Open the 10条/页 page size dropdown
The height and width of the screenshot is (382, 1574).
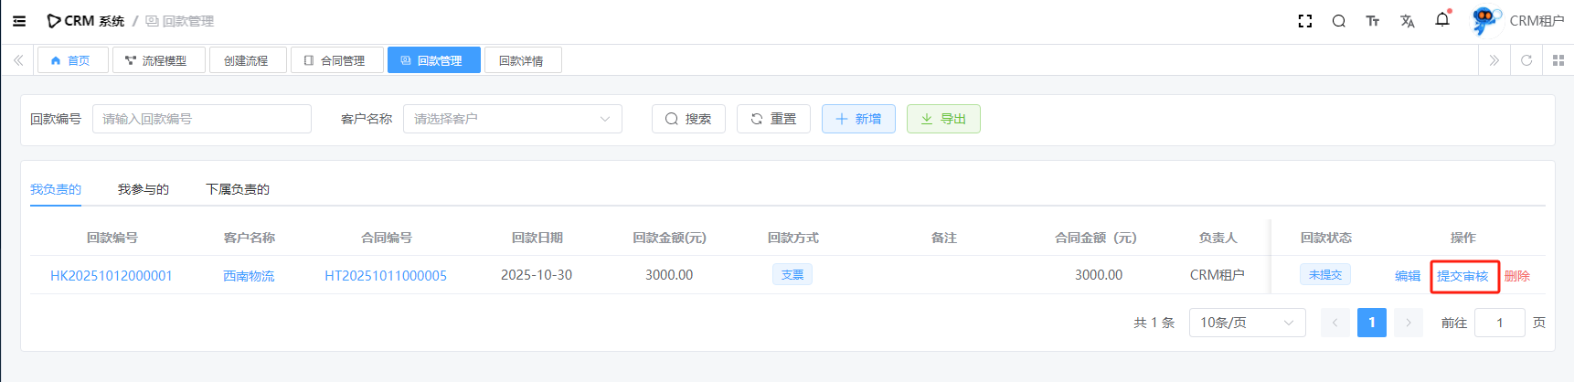(1246, 323)
